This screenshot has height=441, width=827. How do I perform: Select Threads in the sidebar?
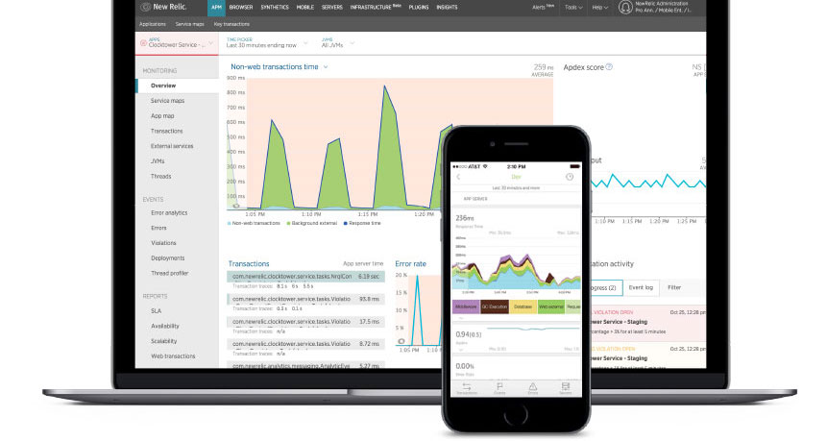[x=160, y=177]
